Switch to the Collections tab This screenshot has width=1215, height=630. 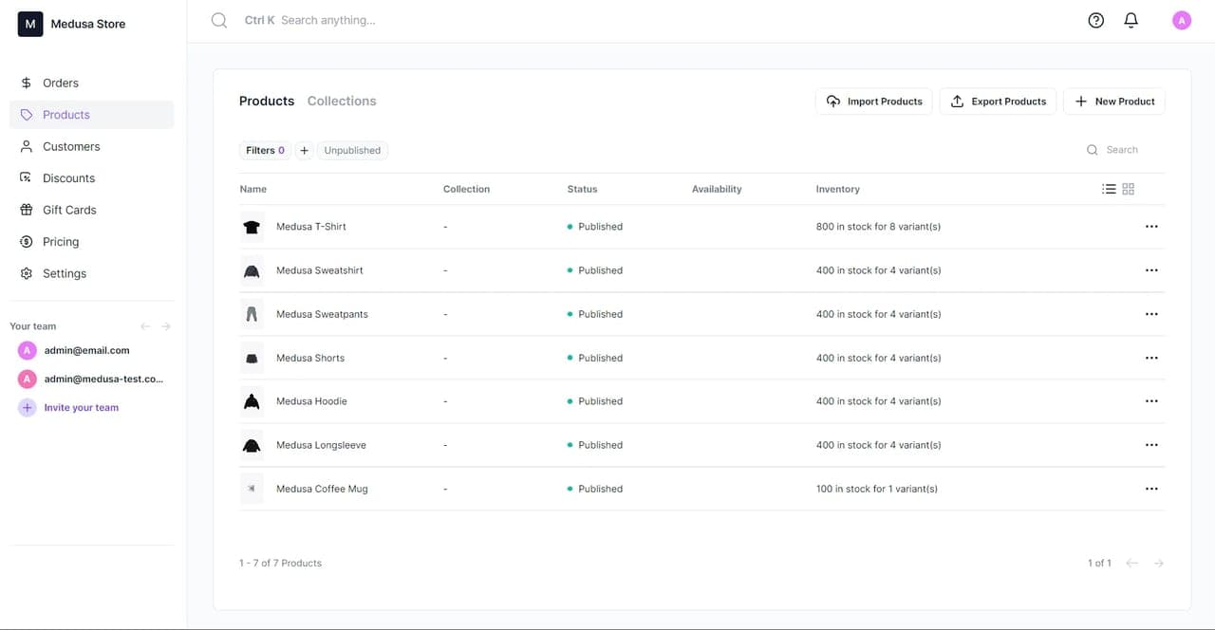tap(342, 101)
